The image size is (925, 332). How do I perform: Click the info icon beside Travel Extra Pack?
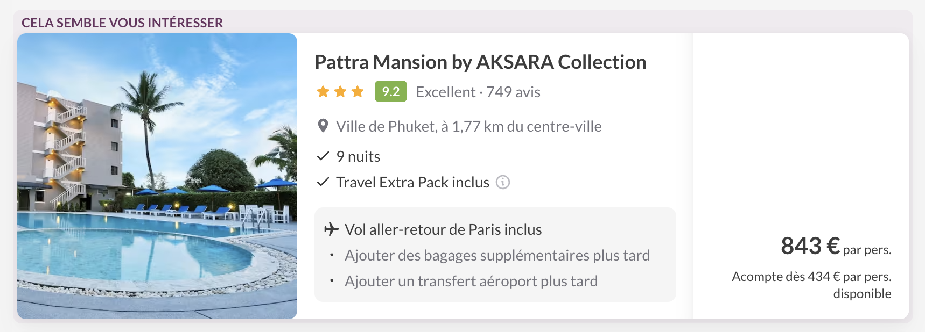tap(502, 183)
